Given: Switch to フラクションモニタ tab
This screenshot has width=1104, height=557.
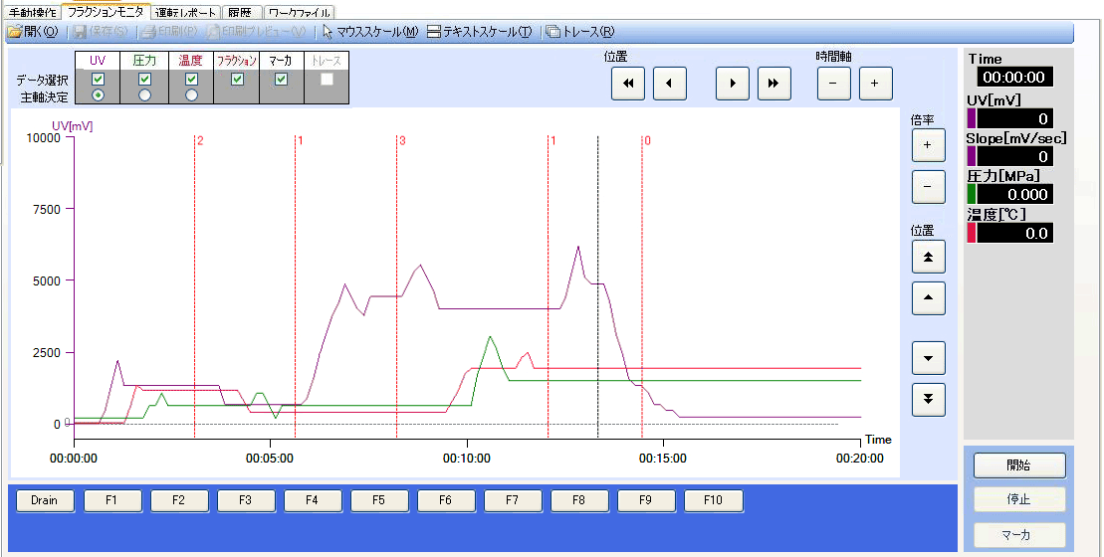Looking at the screenshot, I should [106, 11].
